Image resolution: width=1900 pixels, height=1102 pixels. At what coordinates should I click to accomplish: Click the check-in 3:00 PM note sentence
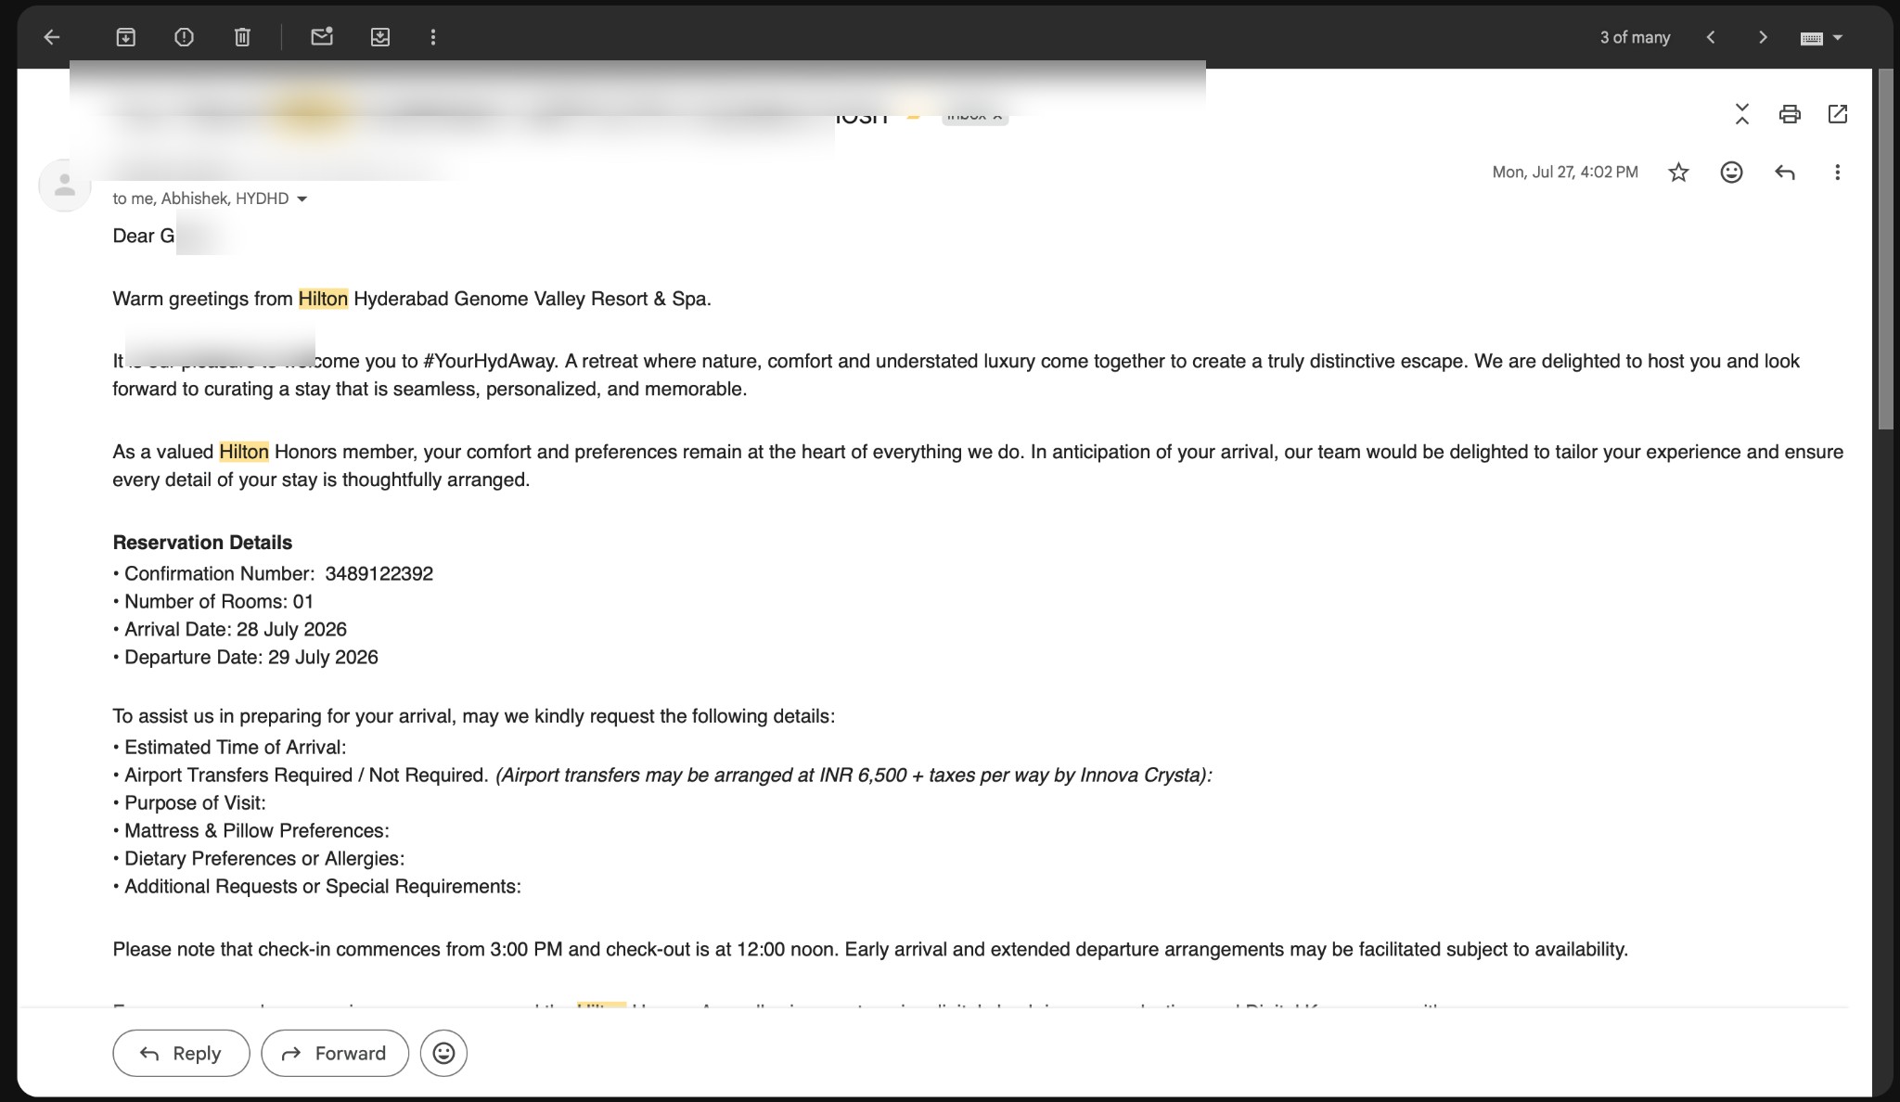(x=870, y=950)
